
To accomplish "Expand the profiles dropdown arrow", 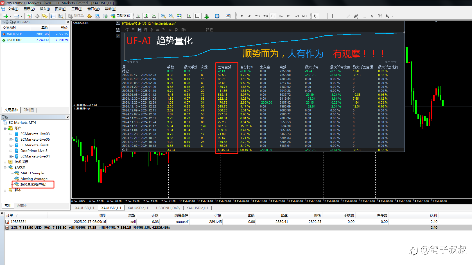I will pos(21,16).
